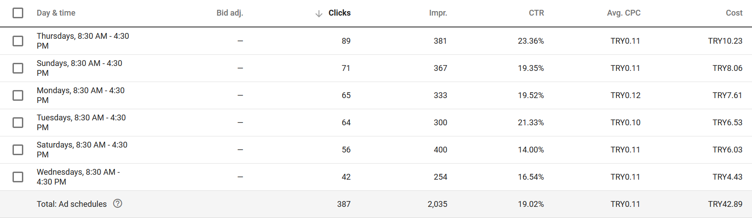This screenshot has height=218, width=752.
Task: Edit bid adjustment dash for Thursdays row
Action: pyautogui.click(x=240, y=41)
